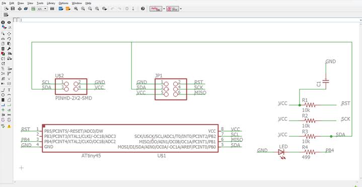Switch to board with the Generate/Board icon
This screenshot has width=362, height=187.
[x=33, y=9]
